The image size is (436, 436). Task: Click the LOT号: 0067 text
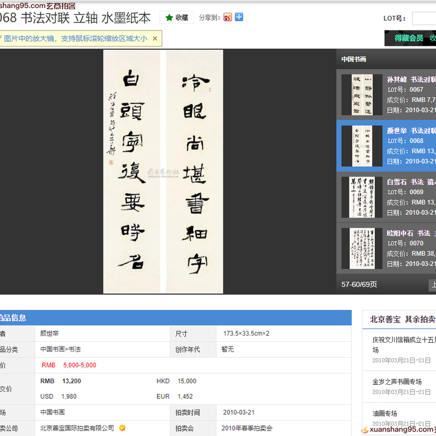coord(405,89)
